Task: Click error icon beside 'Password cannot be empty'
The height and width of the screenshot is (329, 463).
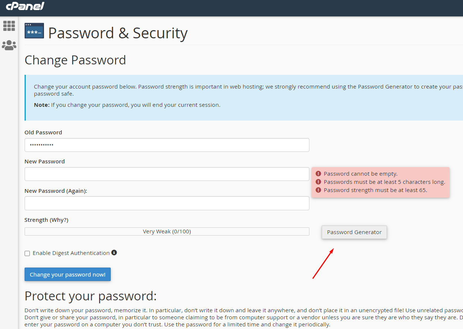Action: tap(318, 174)
